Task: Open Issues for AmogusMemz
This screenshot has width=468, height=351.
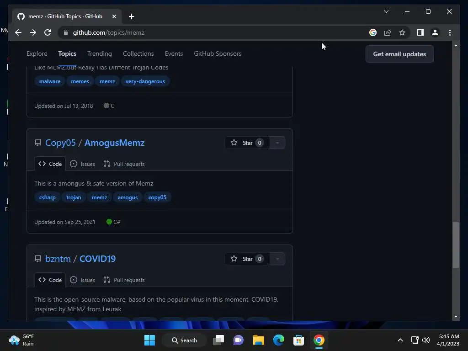Action: click(x=82, y=164)
